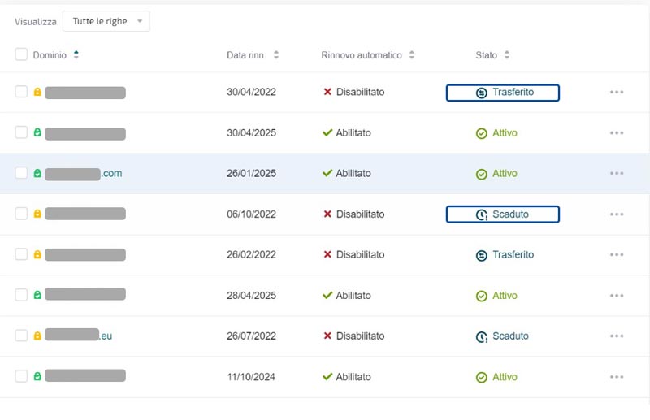Open the .com domain link
Screen dimensions: 650x420
(x=110, y=174)
